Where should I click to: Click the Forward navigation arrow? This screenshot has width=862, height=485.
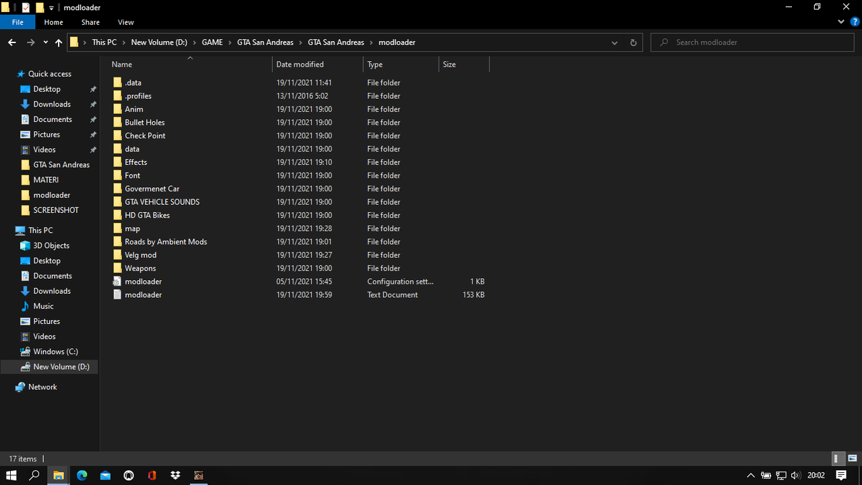30,42
